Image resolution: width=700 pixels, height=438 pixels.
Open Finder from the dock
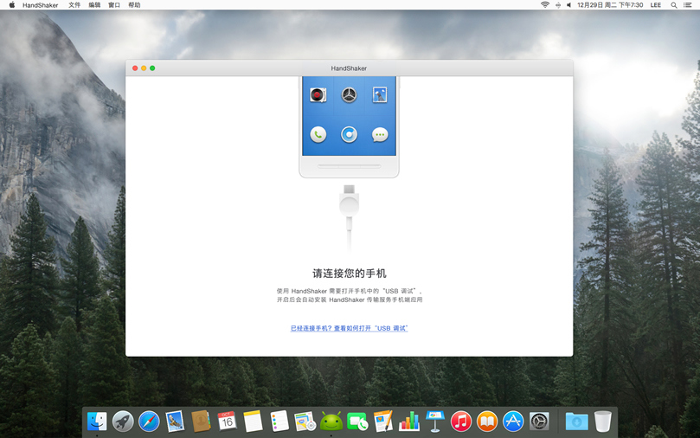pyautogui.click(x=97, y=422)
